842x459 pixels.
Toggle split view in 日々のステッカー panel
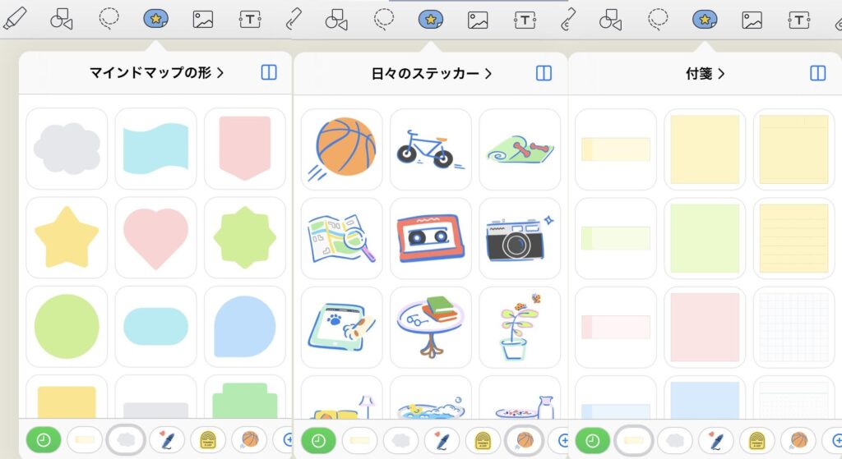click(x=544, y=73)
